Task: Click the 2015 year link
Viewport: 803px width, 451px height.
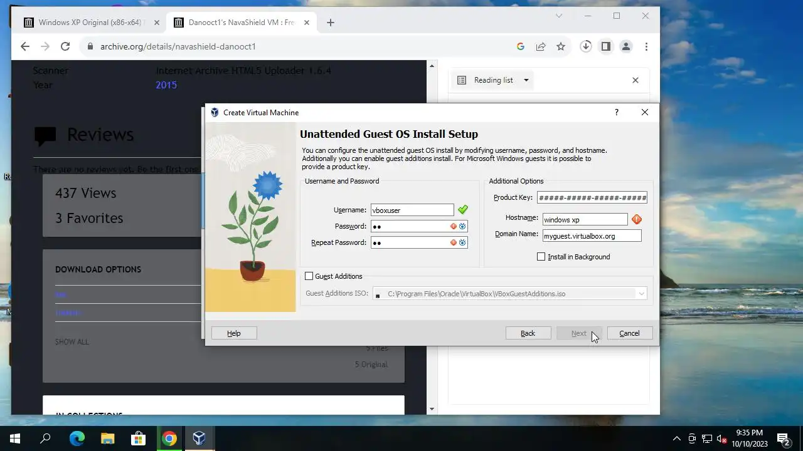Action: pyautogui.click(x=166, y=85)
